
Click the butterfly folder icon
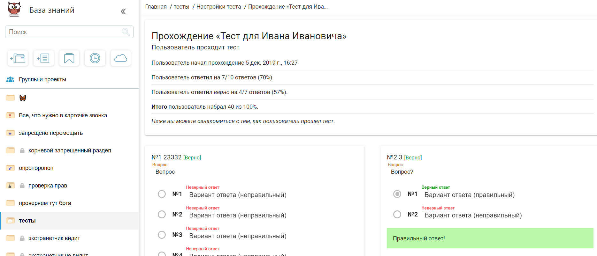(x=10, y=98)
